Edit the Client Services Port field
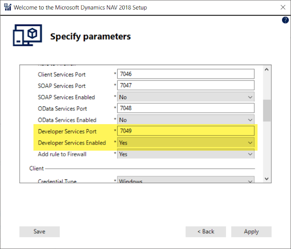This screenshot has width=291, height=249. (186, 74)
